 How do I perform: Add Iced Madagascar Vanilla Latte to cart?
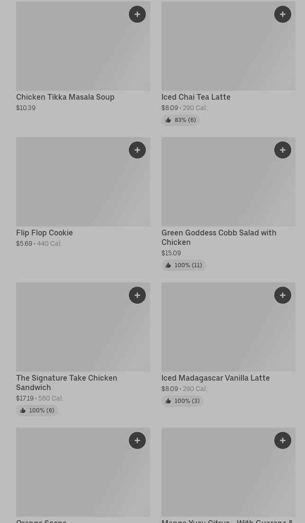pos(283,295)
